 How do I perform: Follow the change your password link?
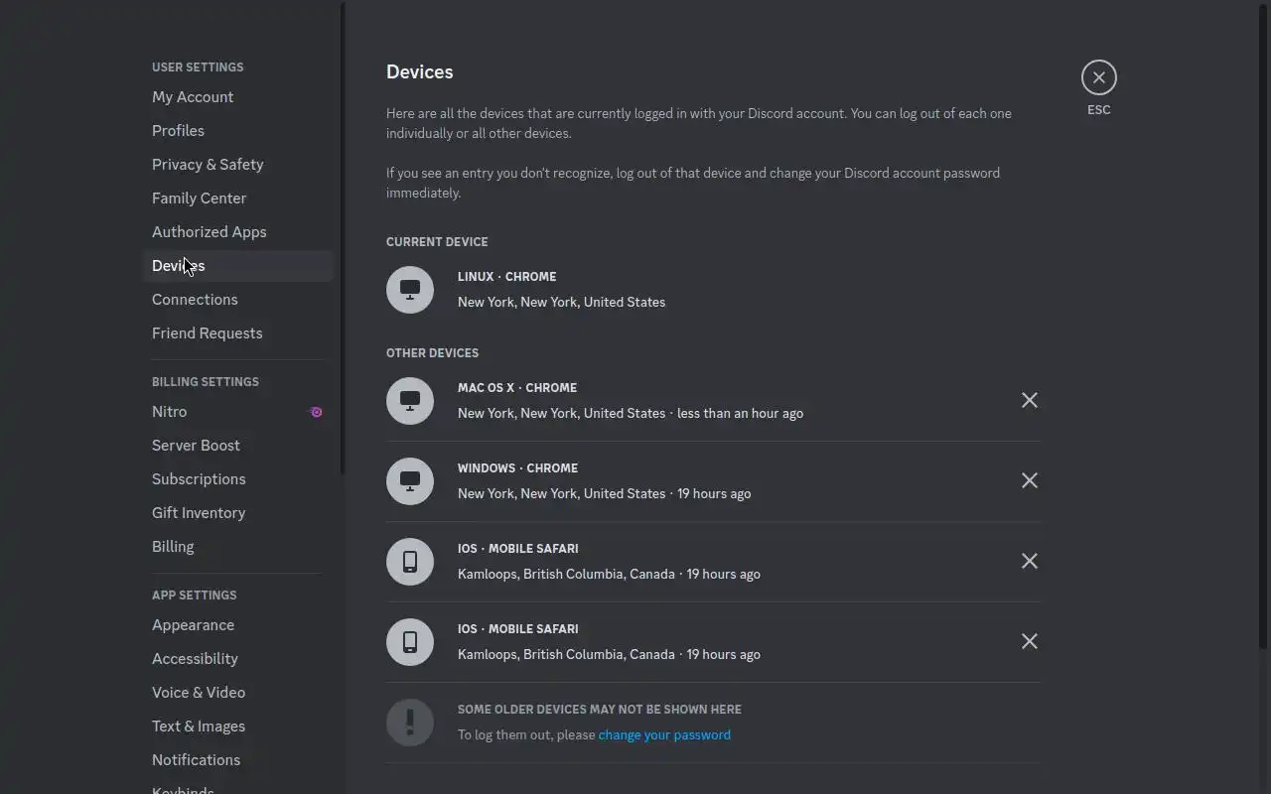(664, 734)
